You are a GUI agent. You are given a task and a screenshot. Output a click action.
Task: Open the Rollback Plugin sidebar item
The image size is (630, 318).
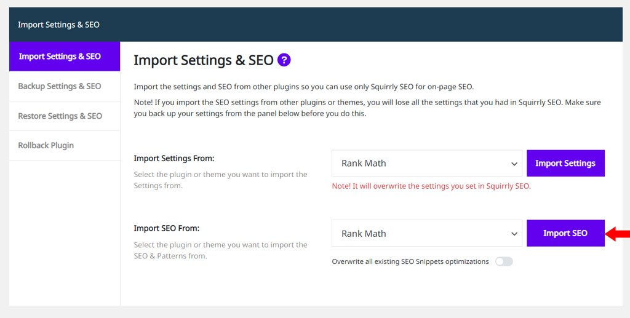(65, 145)
